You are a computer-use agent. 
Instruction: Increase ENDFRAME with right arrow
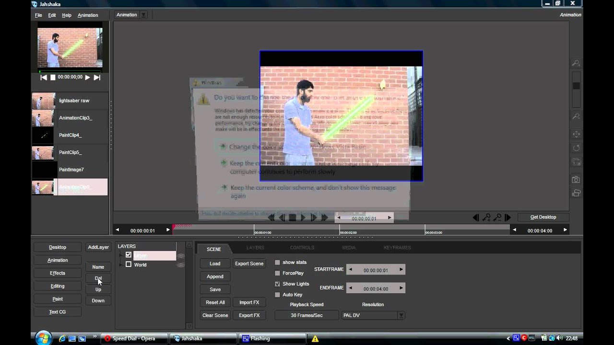point(401,288)
